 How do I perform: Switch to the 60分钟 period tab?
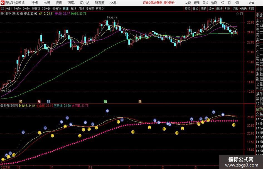[56, 9]
